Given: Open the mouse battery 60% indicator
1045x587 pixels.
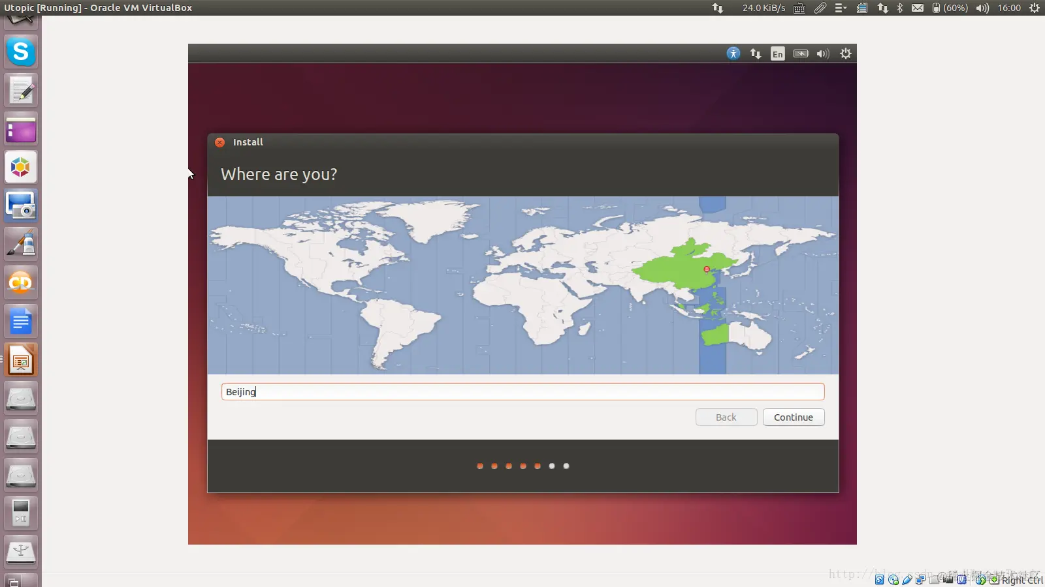Looking at the screenshot, I should coord(950,8).
